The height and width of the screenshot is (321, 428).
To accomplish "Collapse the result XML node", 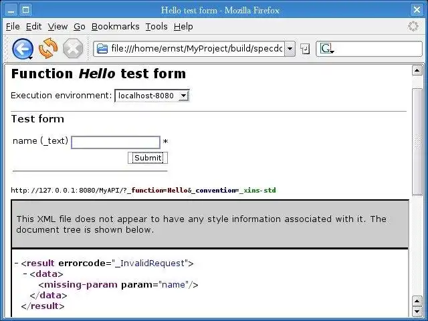I will 17,263.
